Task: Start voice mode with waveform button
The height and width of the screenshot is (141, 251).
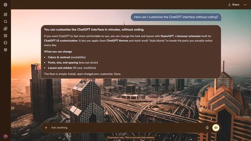Action: coord(216,128)
